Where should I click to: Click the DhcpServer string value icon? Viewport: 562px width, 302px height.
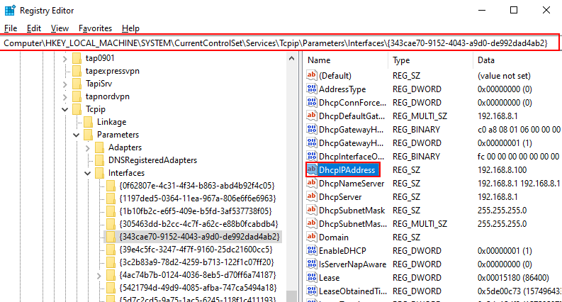(311, 197)
